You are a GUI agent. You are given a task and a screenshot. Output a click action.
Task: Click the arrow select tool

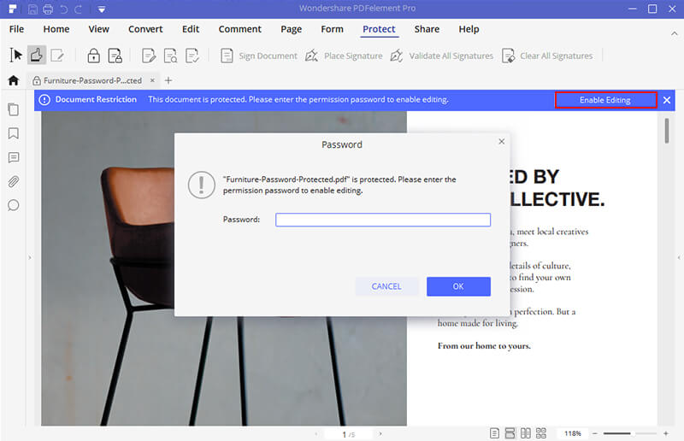pyautogui.click(x=15, y=56)
